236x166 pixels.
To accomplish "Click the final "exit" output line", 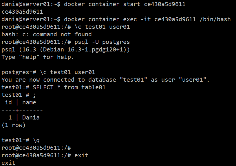I will [x=8, y=163].
